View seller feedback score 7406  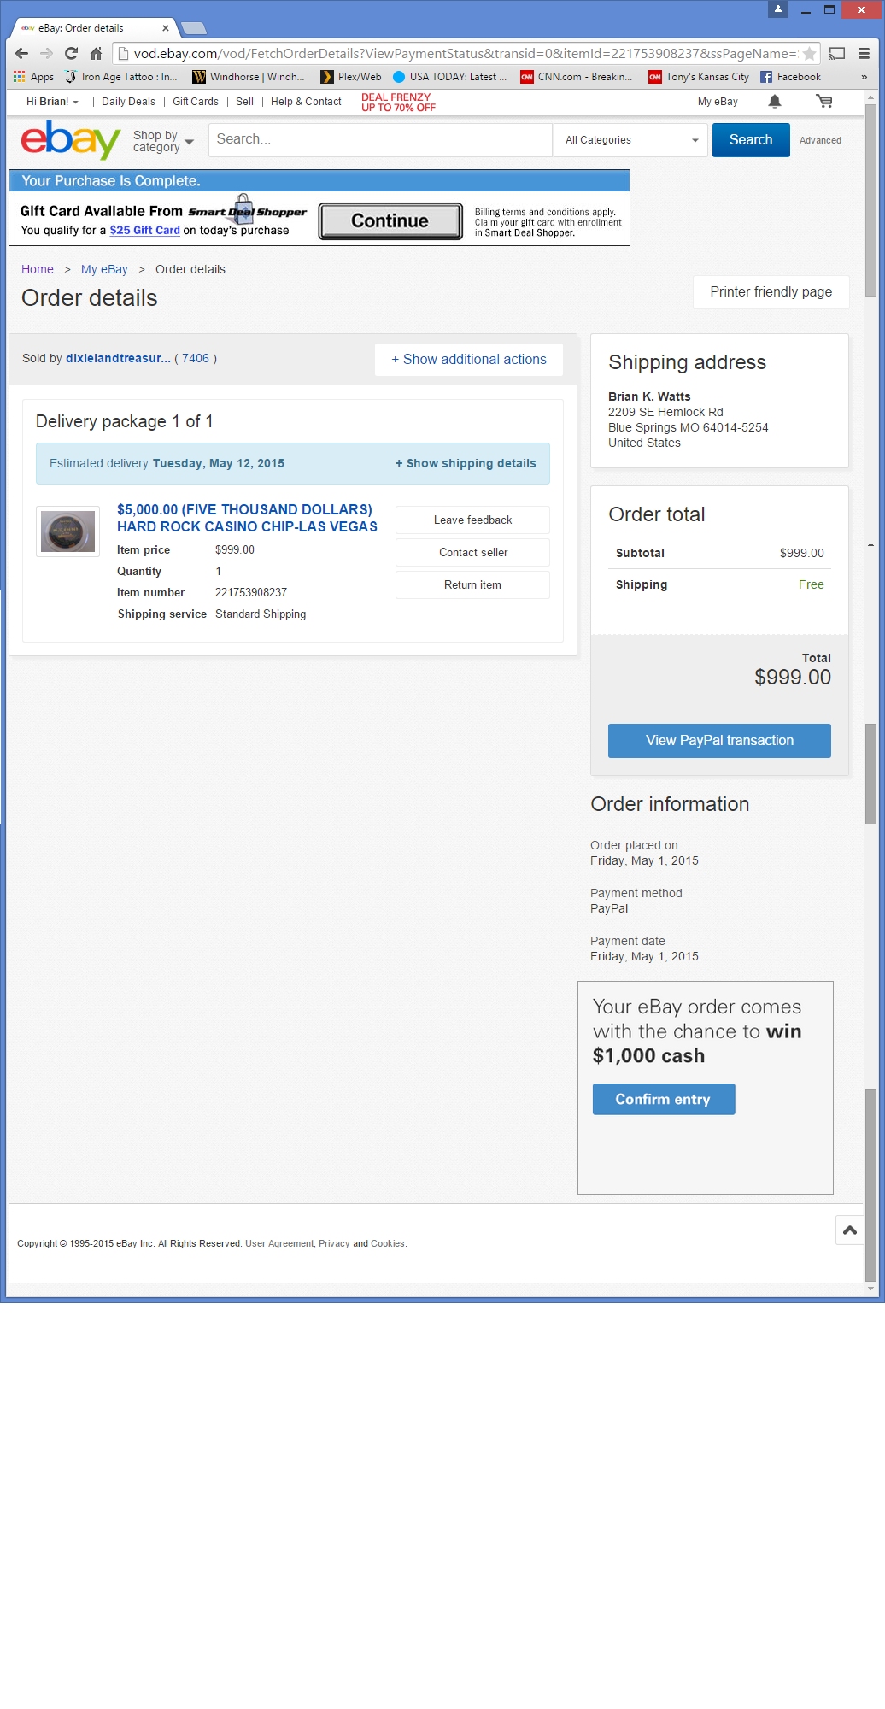point(196,359)
